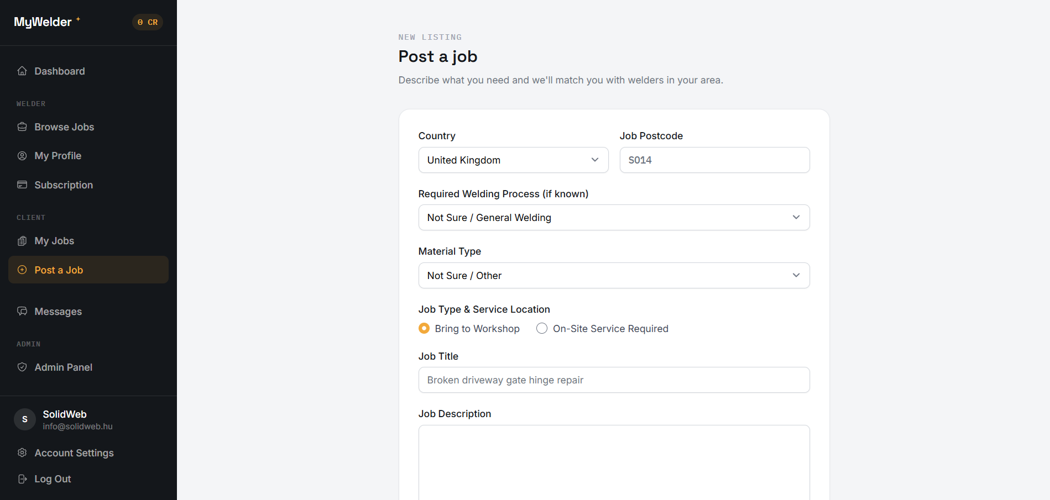Click the SolidWeb account name
The height and width of the screenshot is (500, 1050).
(65, 414)
